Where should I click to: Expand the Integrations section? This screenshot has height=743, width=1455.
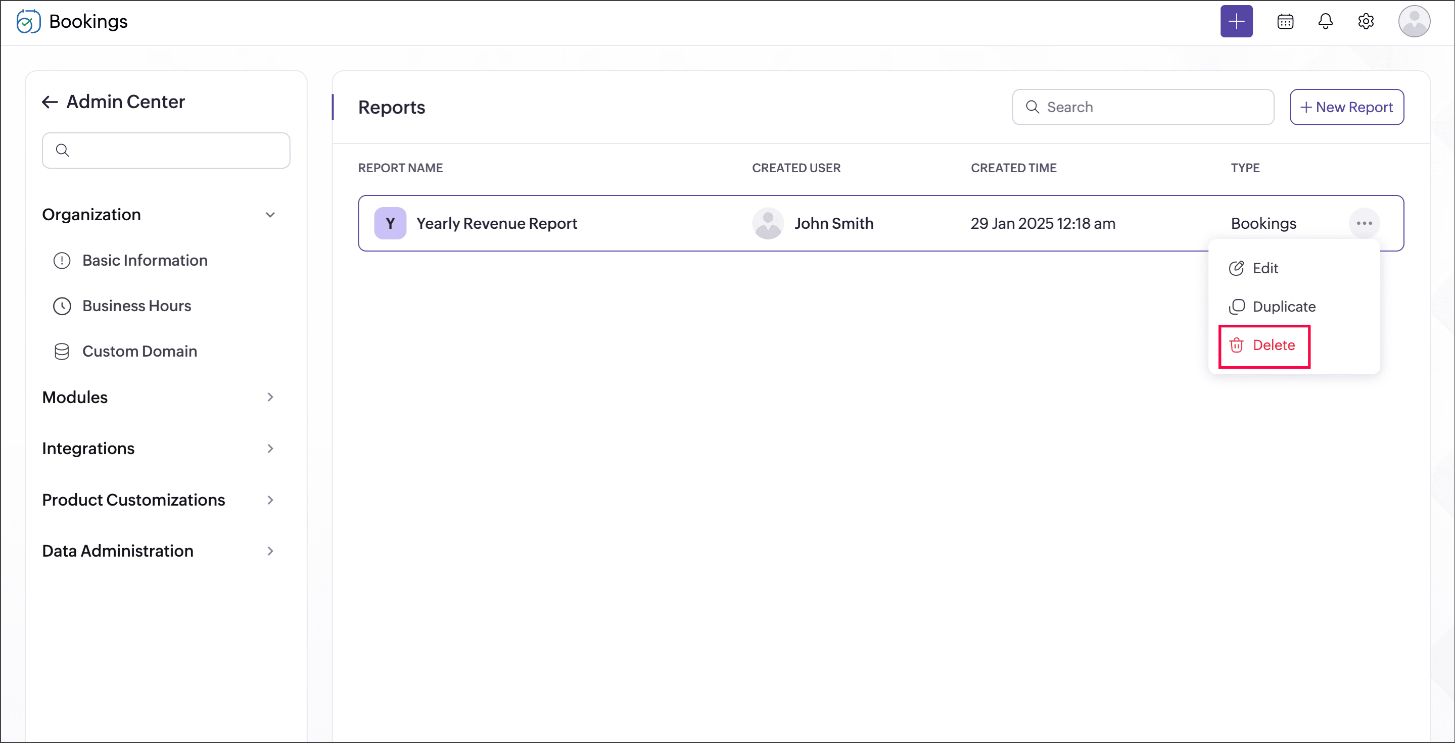(270, 449)
